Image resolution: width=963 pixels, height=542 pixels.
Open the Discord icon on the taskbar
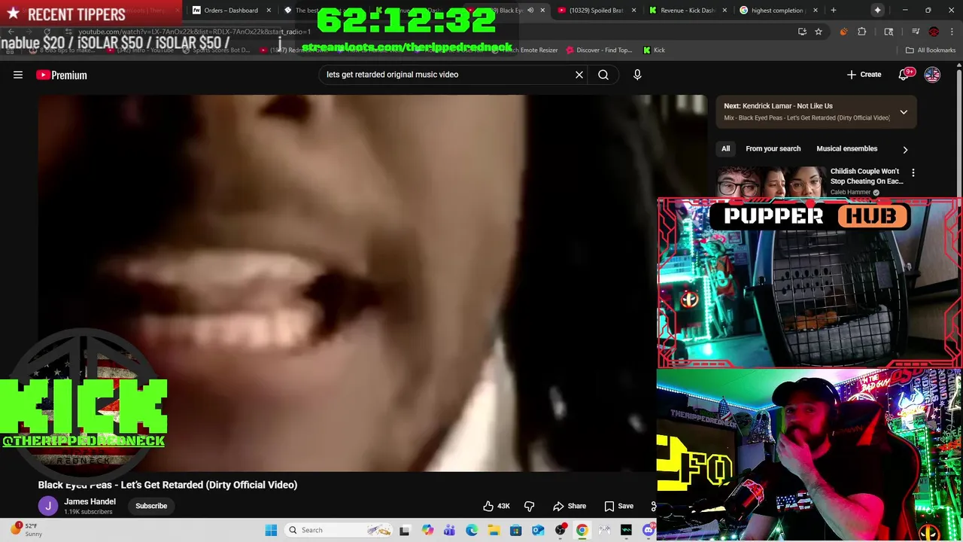click(x=649, y=530)
